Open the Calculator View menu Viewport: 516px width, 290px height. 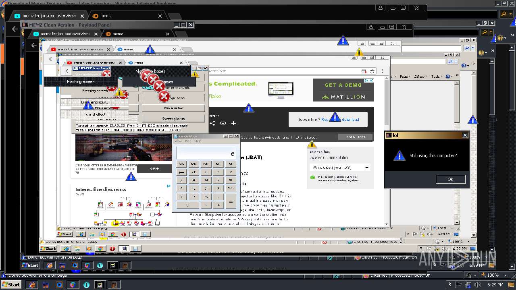[178, 141]
